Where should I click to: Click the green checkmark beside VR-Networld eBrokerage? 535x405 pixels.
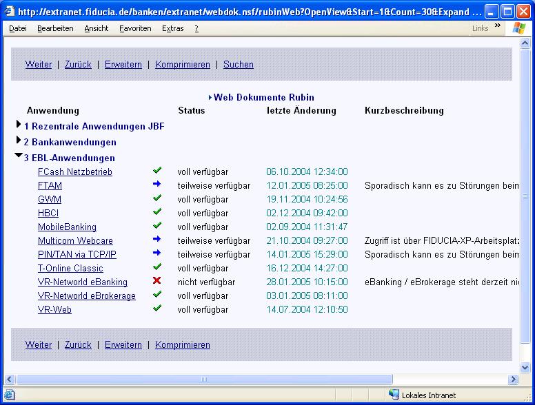pyautogui.click(x=157, y=294)
